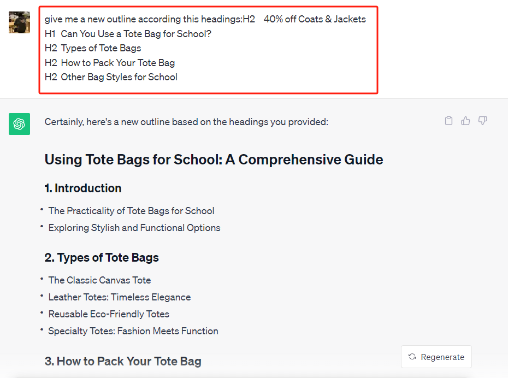Image resolution: width=508 pixels, height=378 pixels.
Task: Give the response a thumbs up
Action: (x=465, y=121)
